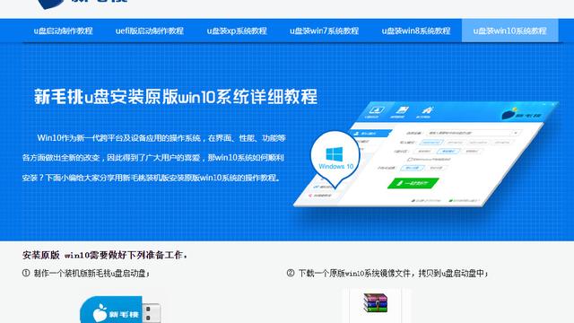The width and height of the screenshot is (574, 323).
Task: Click the first toolbar icon in the app preview
Action: [376, 111]
